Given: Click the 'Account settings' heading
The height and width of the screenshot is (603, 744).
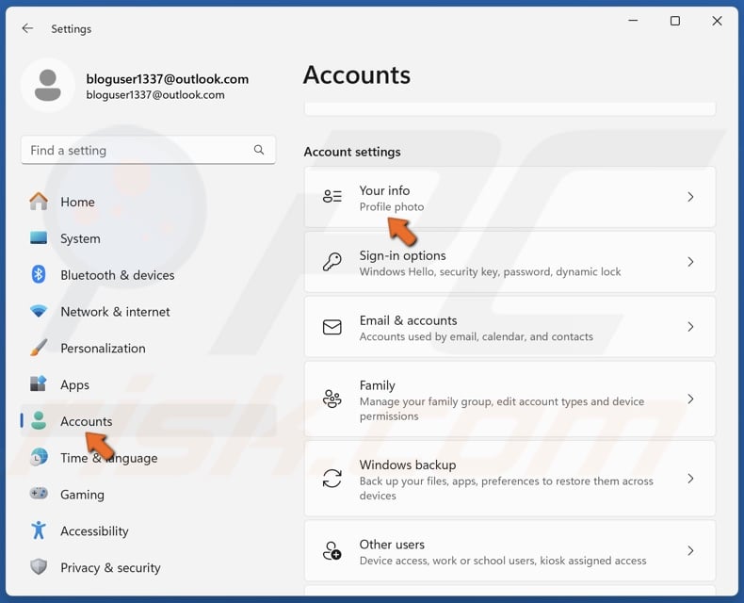Looking at the screenshot, I should click(352, 152).
